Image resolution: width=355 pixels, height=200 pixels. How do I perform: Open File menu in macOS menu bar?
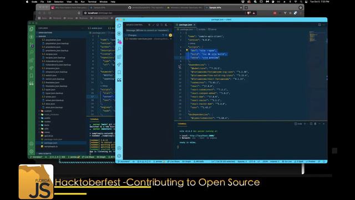point(42,2)
